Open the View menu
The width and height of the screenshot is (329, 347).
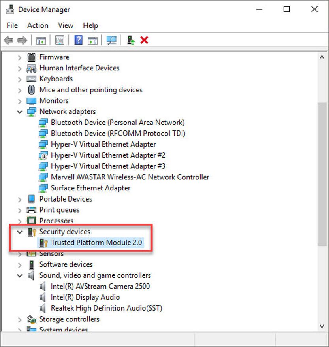pyautogui.click(x=65, y=25)
